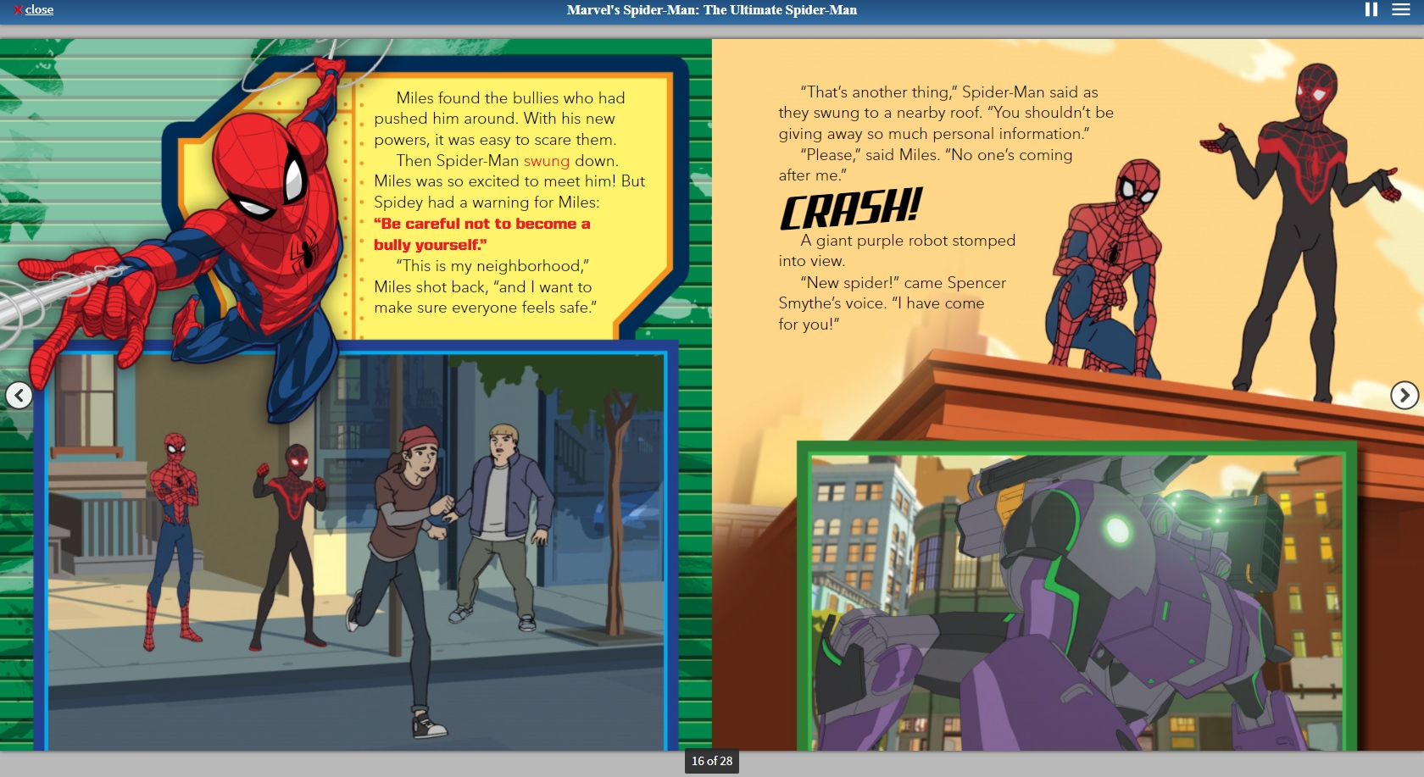Close the book reader
1424x777 pixels.
33,10
